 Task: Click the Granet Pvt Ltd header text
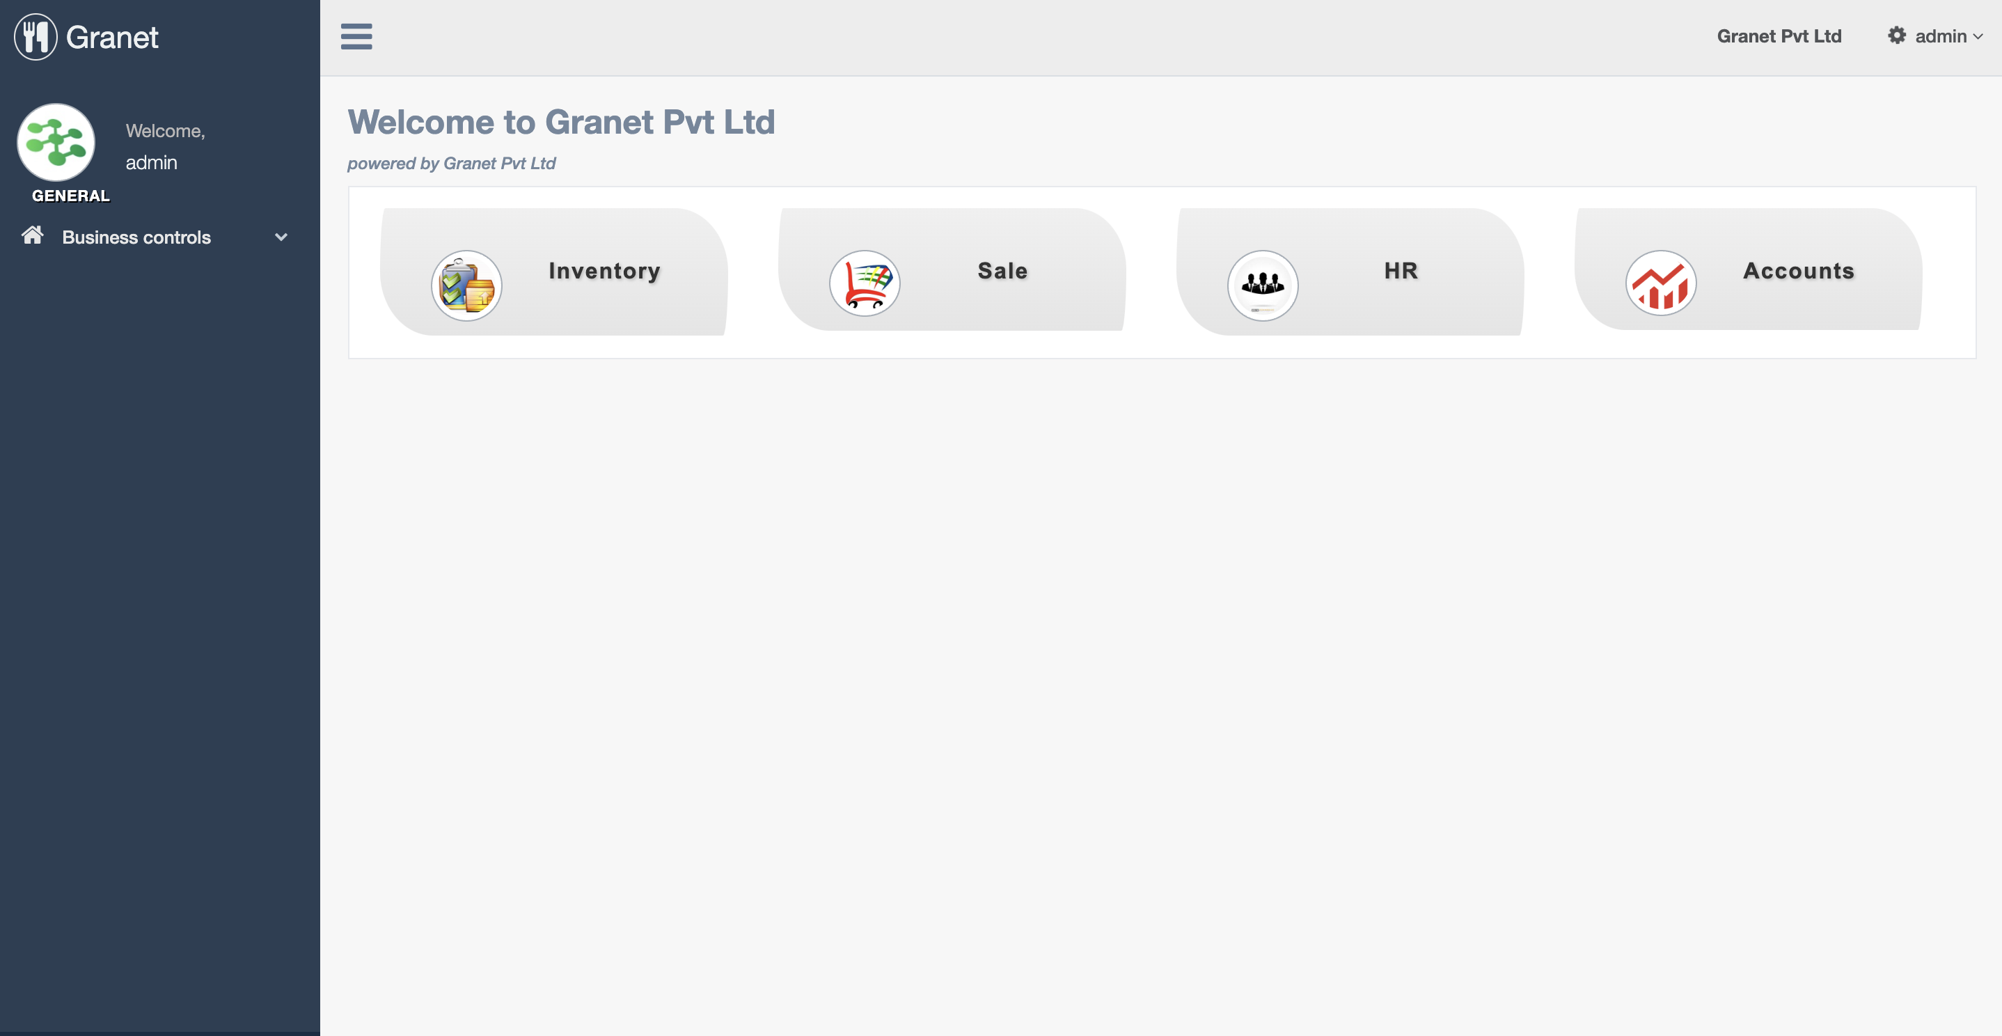pyautogui.click(x=1779, y=36)
